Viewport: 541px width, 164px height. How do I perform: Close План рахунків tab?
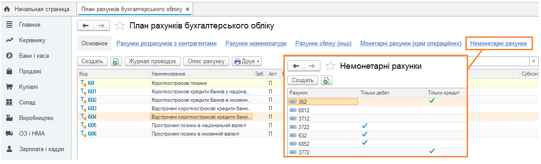tap(187, 9)
